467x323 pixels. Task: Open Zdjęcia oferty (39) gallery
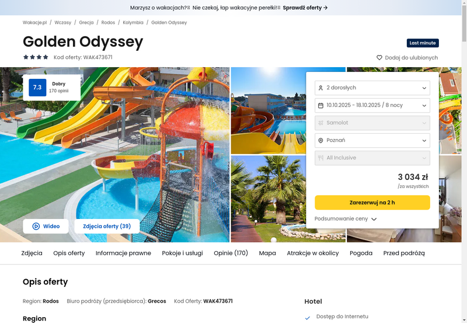click(x=107, y=226)
